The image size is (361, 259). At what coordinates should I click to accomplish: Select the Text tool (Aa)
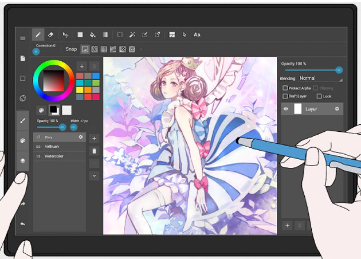click(197, 35)
